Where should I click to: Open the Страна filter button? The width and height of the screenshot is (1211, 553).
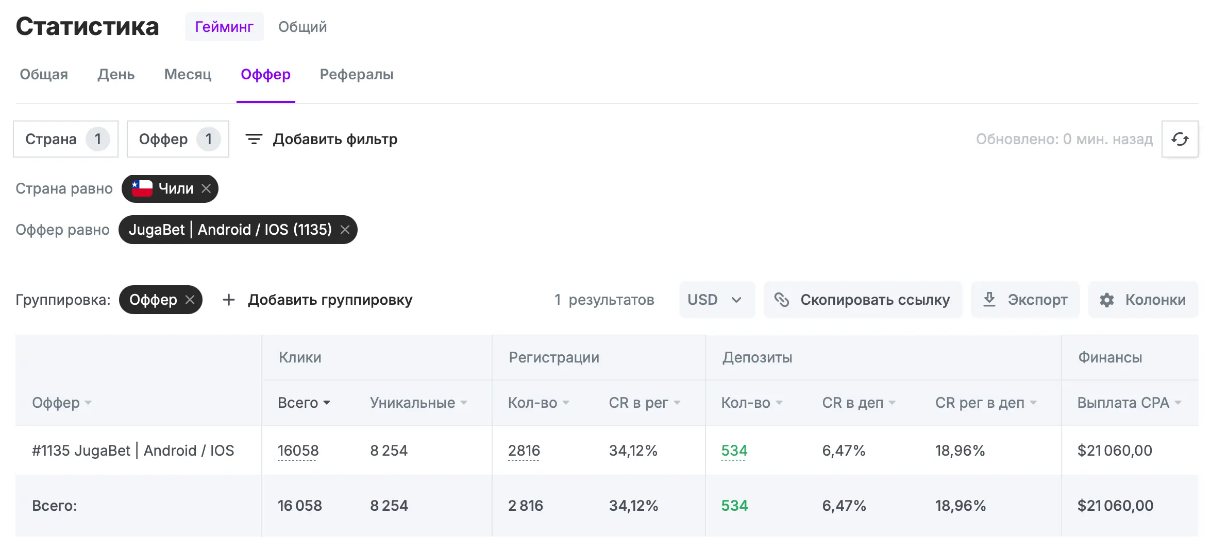(65, 139)
